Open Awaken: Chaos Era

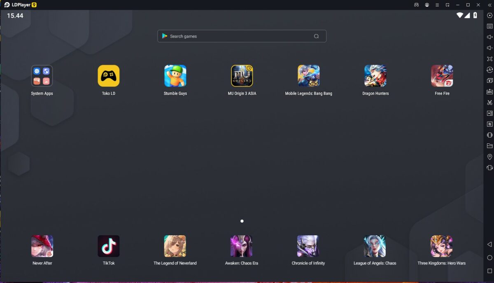242,246
